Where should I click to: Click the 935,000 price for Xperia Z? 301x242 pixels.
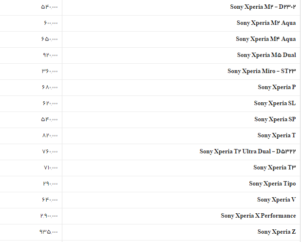[x=49, y=232]
